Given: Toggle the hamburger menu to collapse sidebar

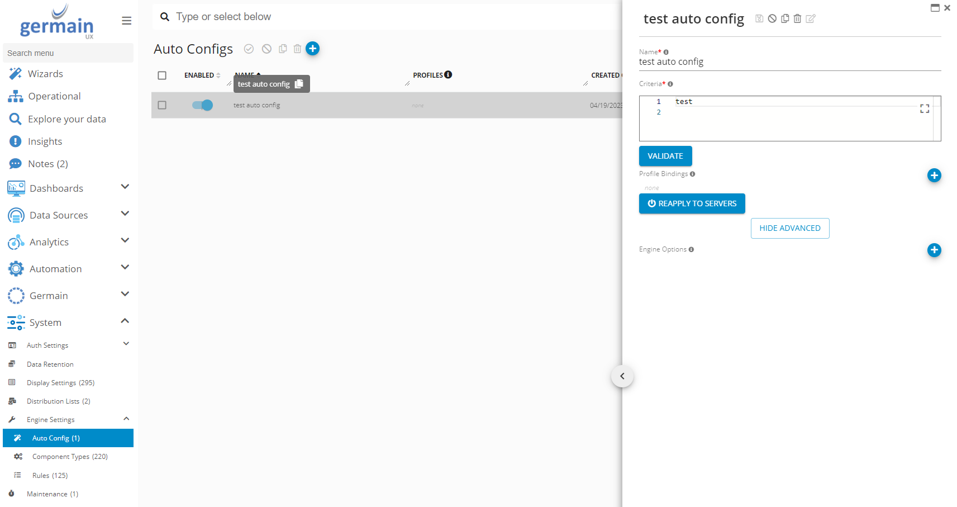Looking at the screenshot, I should [127, 21].
